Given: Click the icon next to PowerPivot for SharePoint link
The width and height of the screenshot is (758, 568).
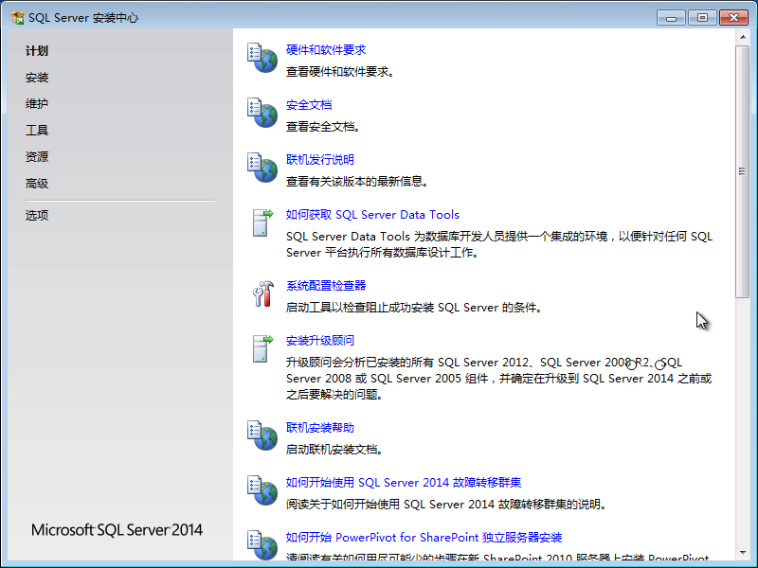Looking at the screenshot, I should coord(262,545).
